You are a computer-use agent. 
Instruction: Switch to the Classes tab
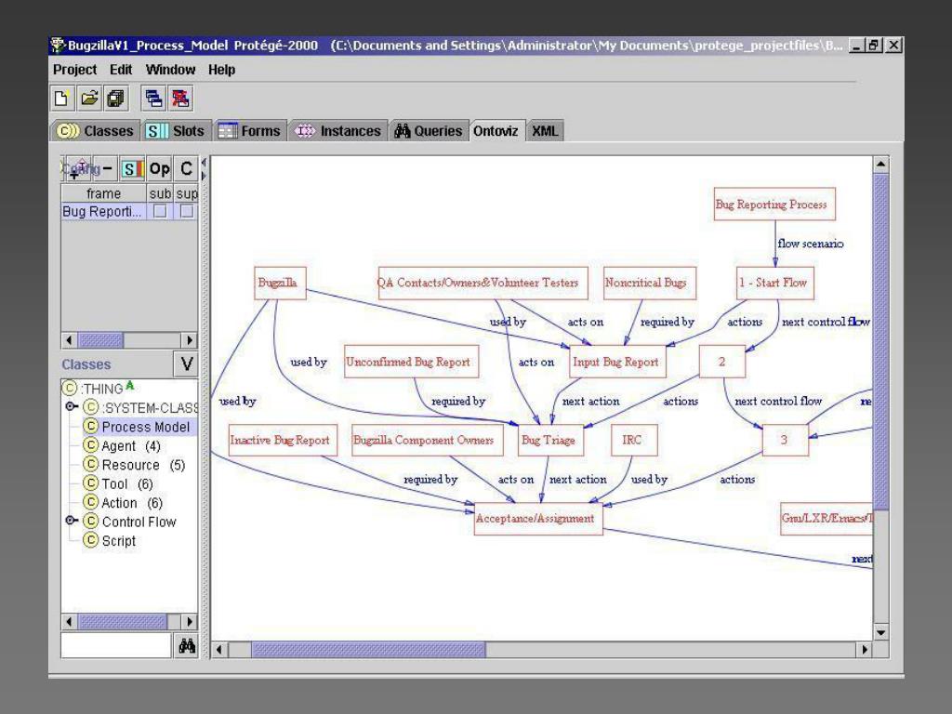coord(95,130)
